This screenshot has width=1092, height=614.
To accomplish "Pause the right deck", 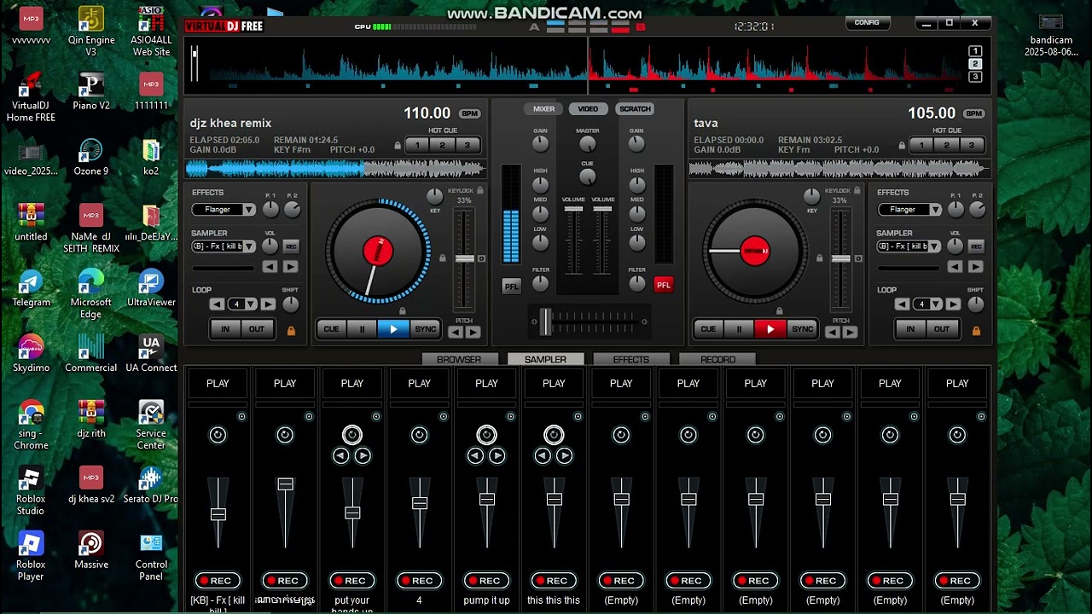I will point(739,329).
